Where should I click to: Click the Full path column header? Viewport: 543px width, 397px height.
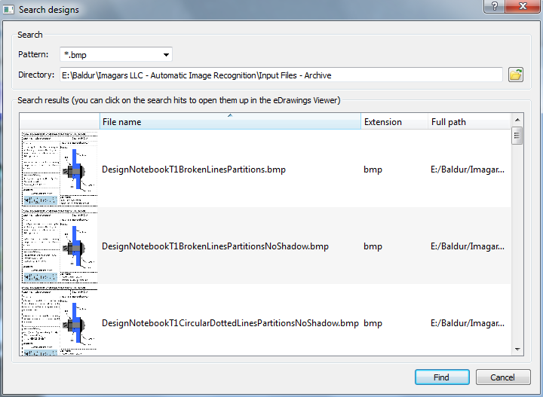468,122
